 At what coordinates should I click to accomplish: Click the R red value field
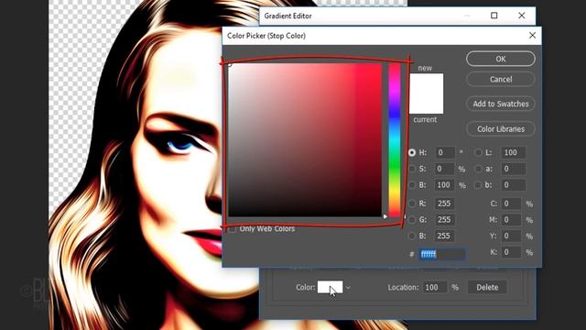click(x=445, y=203)
